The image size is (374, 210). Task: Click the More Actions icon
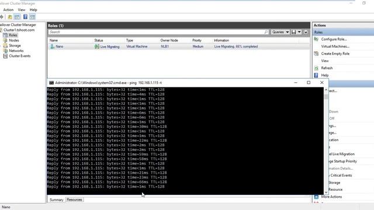pyautogui.click(x=316, y=197)
